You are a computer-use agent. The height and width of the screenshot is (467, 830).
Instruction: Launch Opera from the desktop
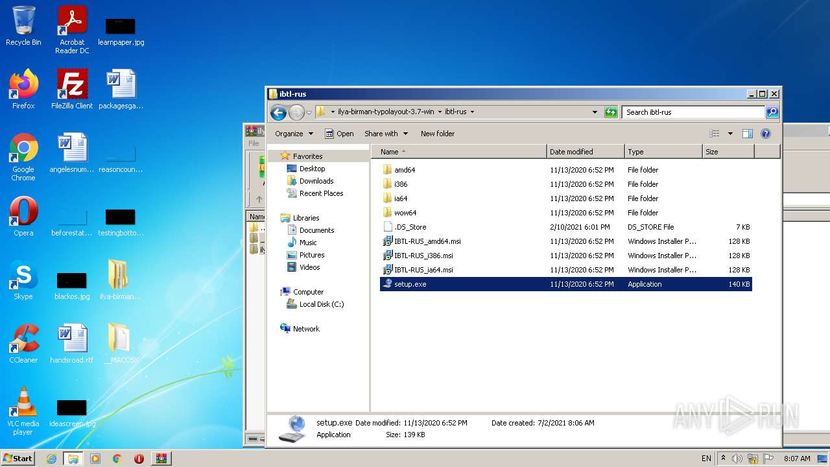(23, 217)
